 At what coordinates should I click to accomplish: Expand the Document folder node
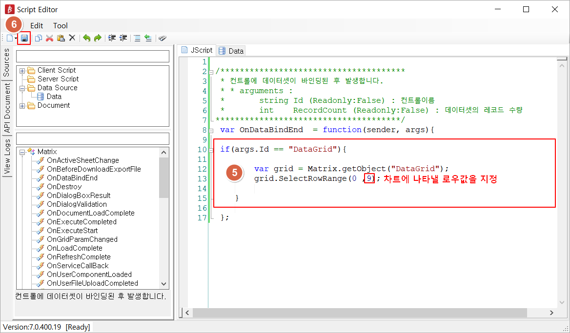click(22, 106)
